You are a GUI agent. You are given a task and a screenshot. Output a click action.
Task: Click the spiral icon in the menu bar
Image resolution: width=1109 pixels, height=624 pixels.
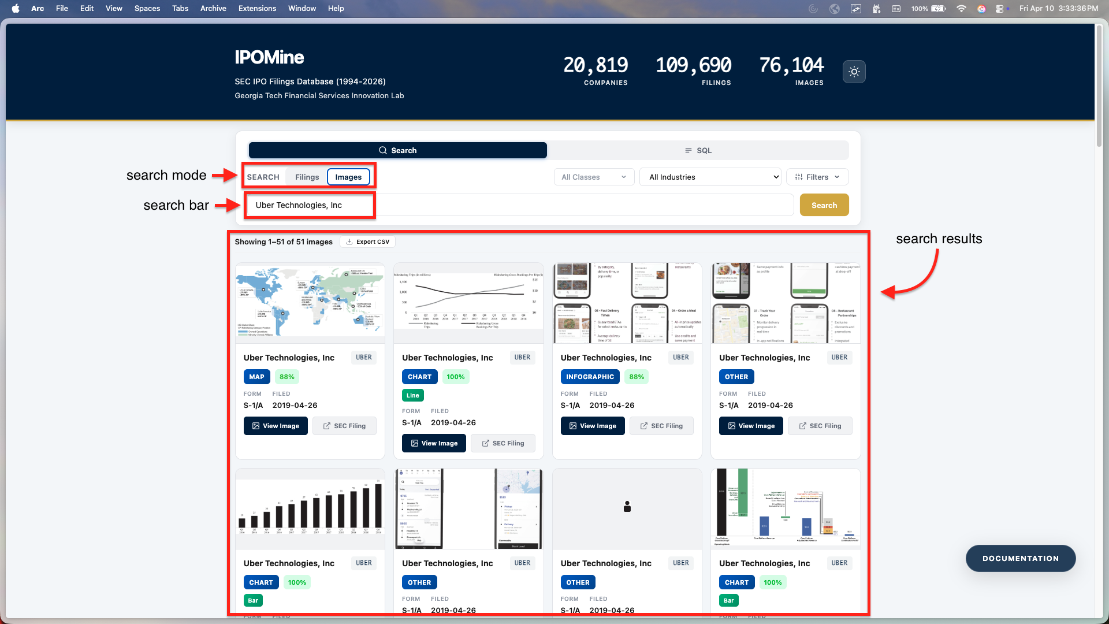tap(813, 8)
